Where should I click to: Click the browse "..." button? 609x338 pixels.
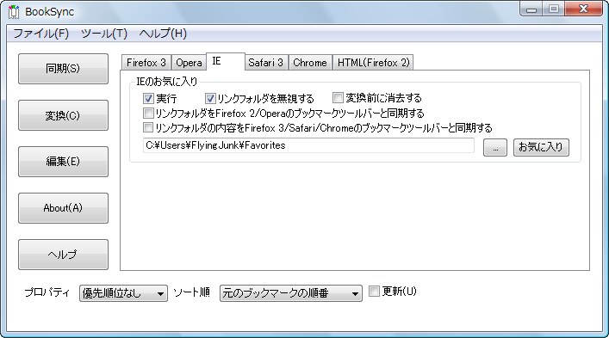point(495,148)
